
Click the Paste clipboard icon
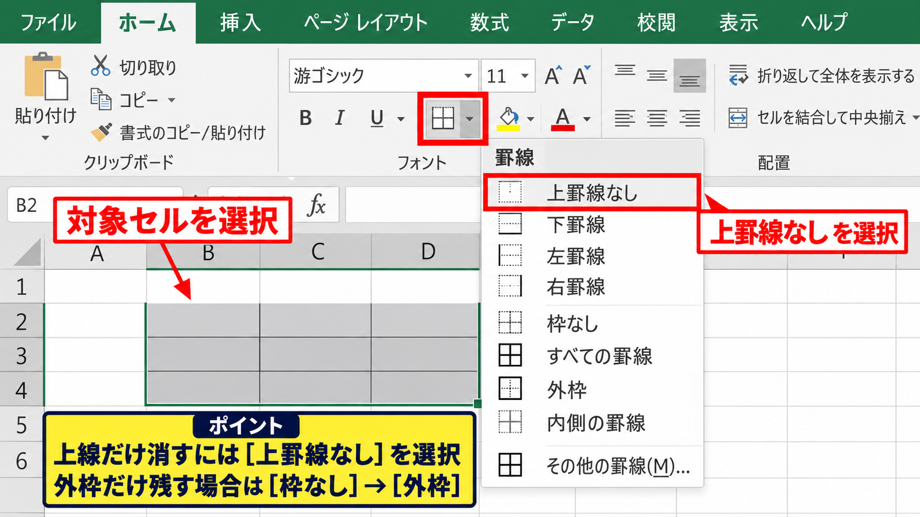46,76
